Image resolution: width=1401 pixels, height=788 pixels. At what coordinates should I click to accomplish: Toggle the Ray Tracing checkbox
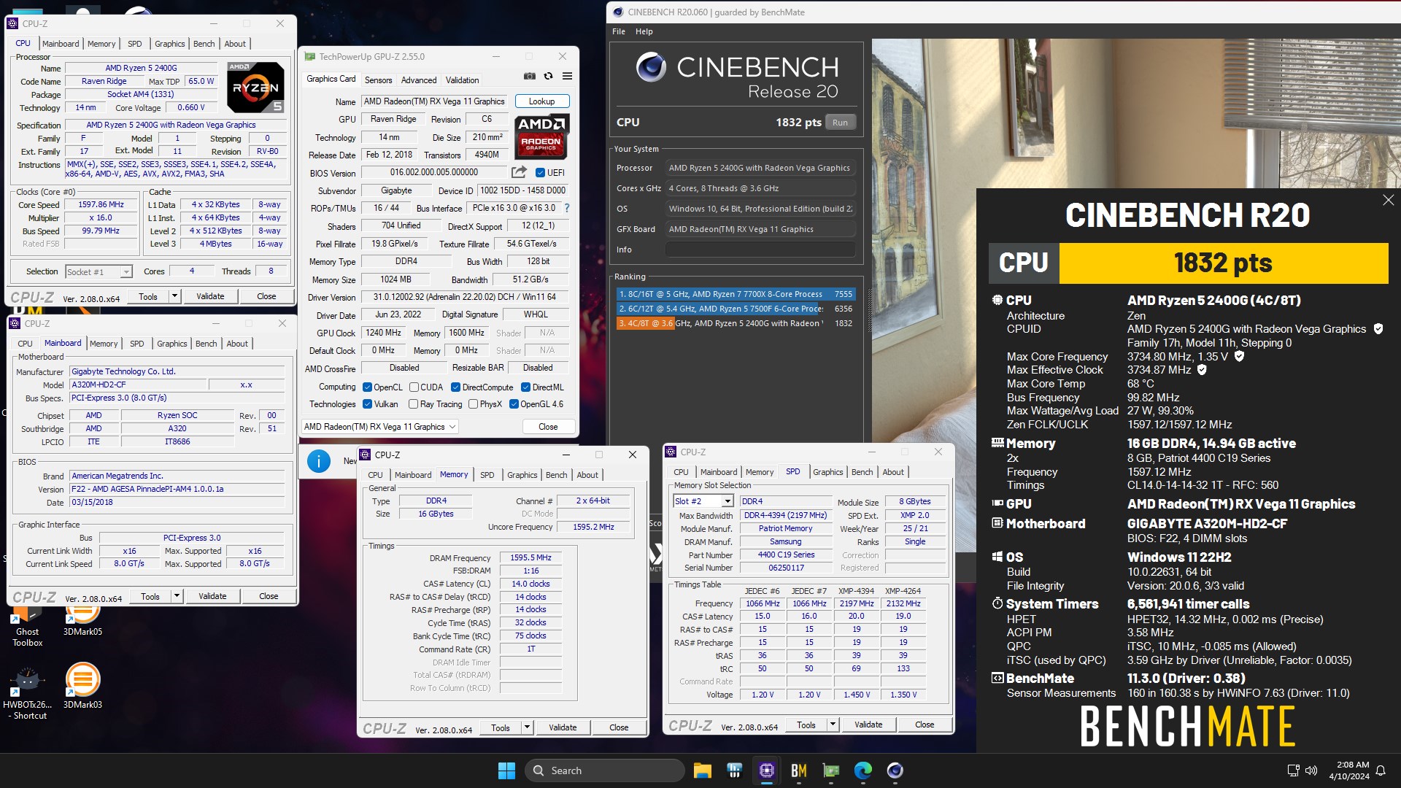pyautogui.click(x=414, y=404)
